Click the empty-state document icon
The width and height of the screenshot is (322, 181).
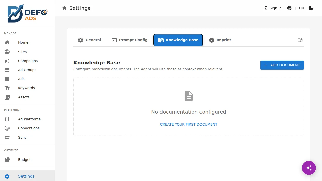[x=189, y=96]
